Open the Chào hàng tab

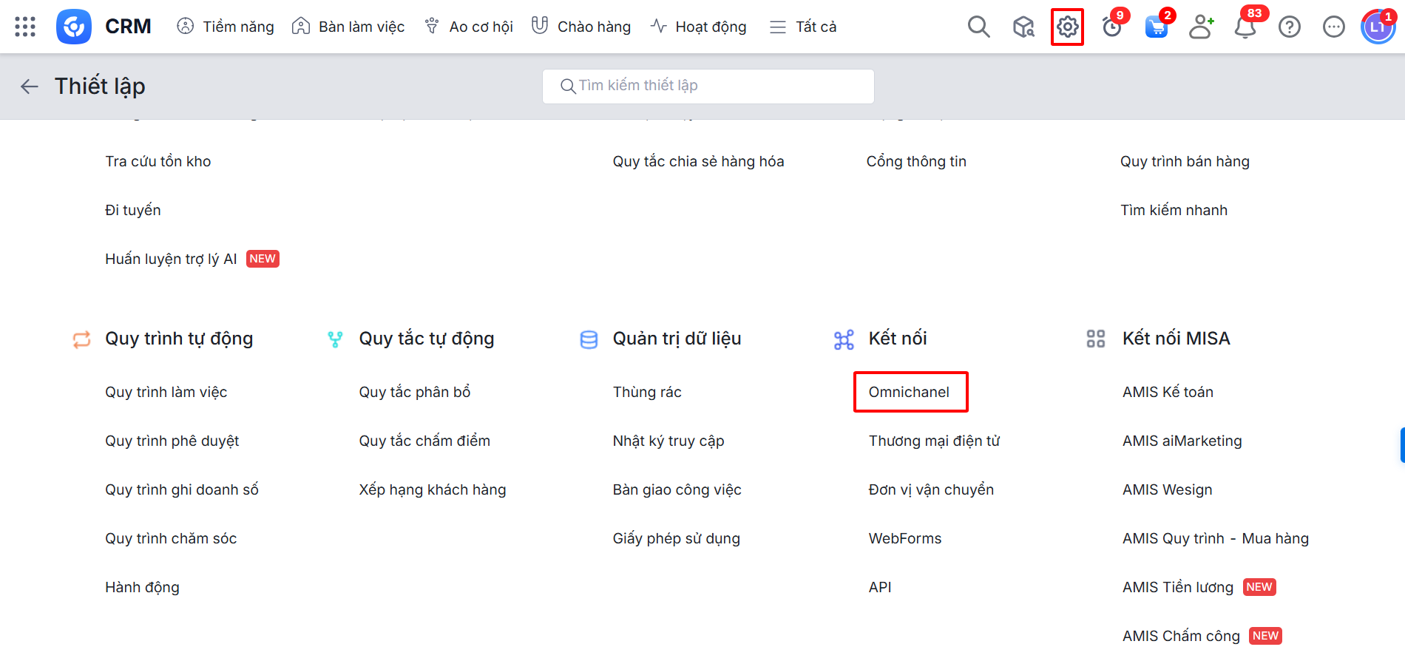point(581,27)
